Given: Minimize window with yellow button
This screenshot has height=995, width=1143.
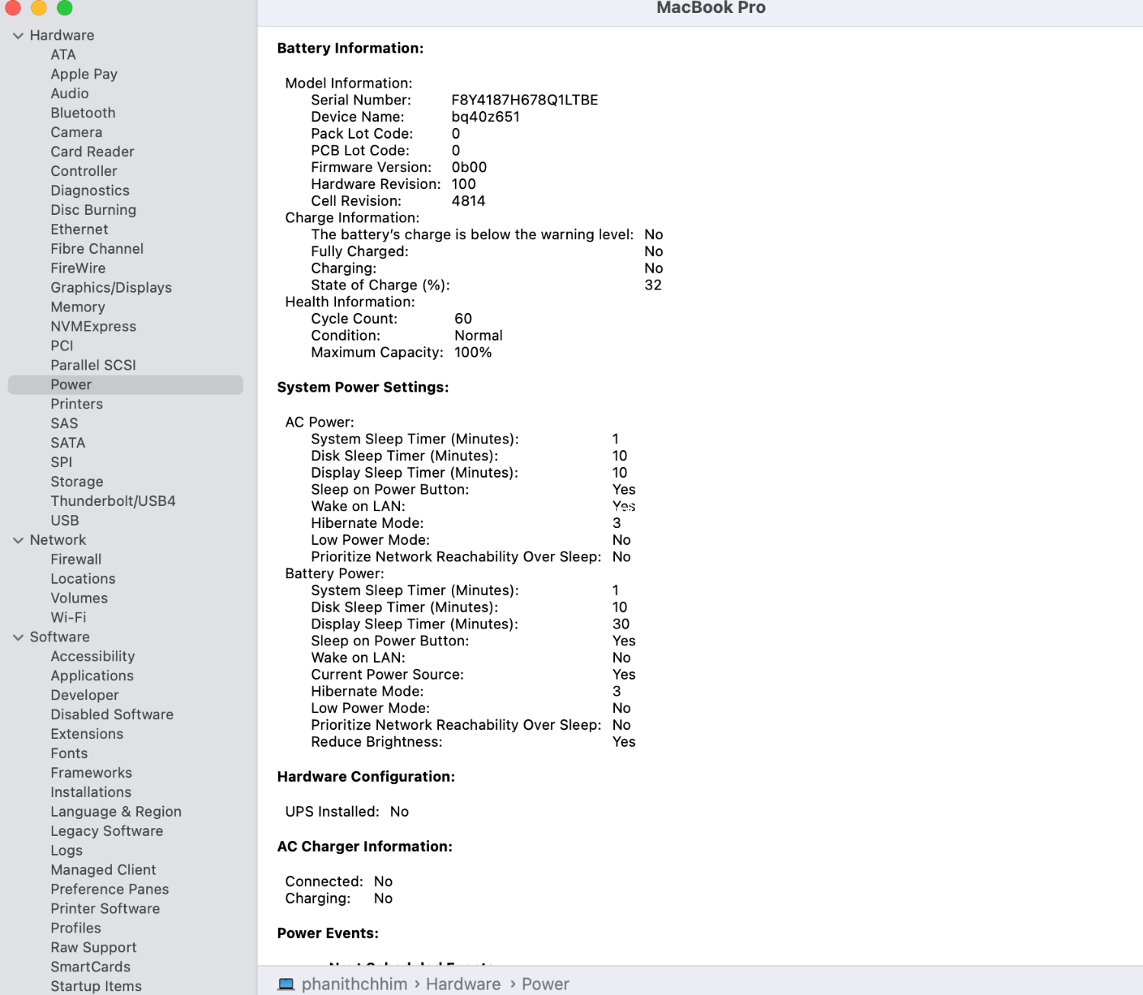Looking at the screenshot, I should click(39, 8).
